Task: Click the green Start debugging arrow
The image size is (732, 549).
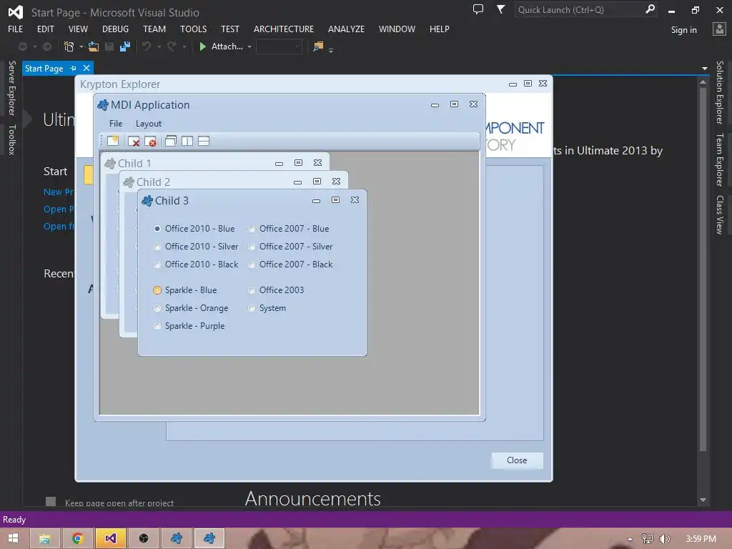Action: pyautogui.click(x=202, y=46)
